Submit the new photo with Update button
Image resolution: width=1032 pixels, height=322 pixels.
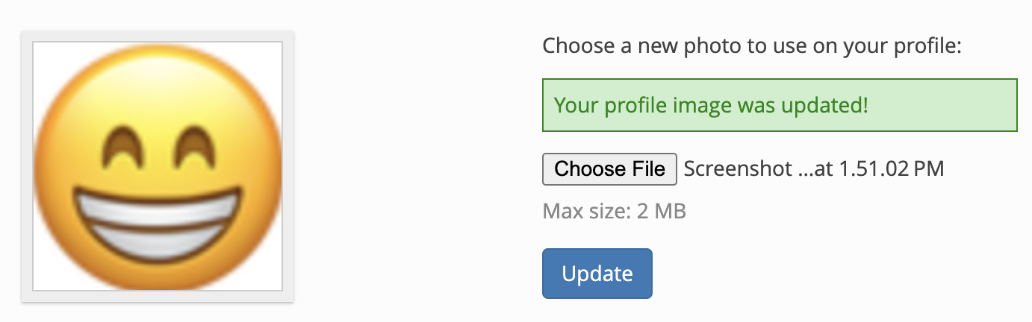pyautogui.click(x=597, y=274)
